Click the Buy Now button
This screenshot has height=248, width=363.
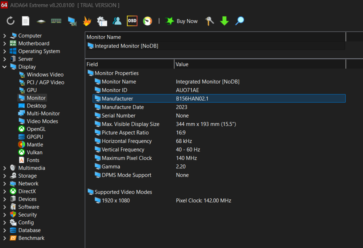(181, 21)
